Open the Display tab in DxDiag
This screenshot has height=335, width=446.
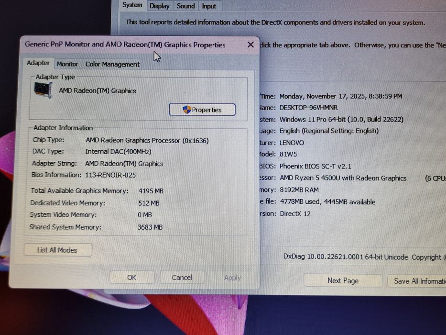coord(159,6)
